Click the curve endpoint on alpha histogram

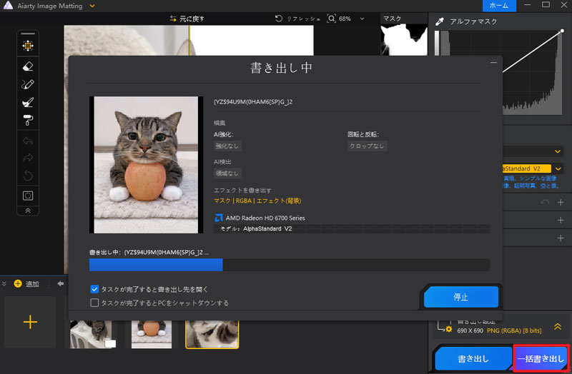pos(562,31)
